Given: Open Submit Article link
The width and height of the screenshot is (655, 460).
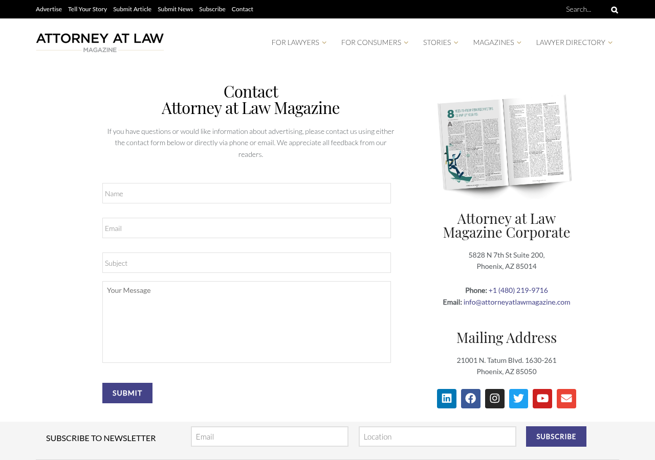Looking at the screenshot, I should tap(132, 9).
